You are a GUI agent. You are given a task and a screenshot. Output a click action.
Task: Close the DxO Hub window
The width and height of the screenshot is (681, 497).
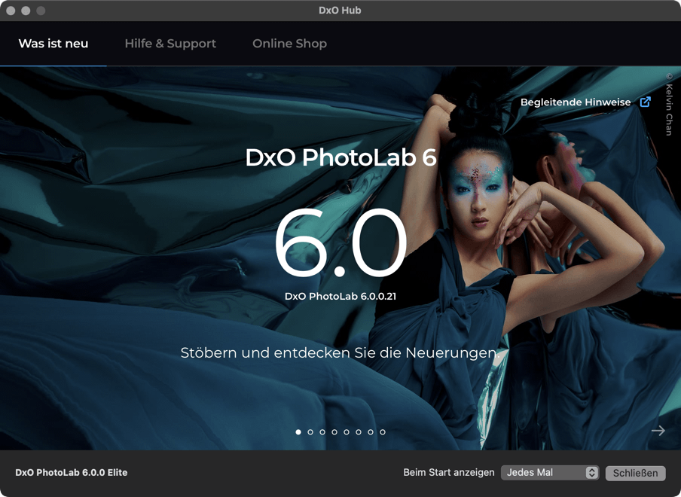11,11
